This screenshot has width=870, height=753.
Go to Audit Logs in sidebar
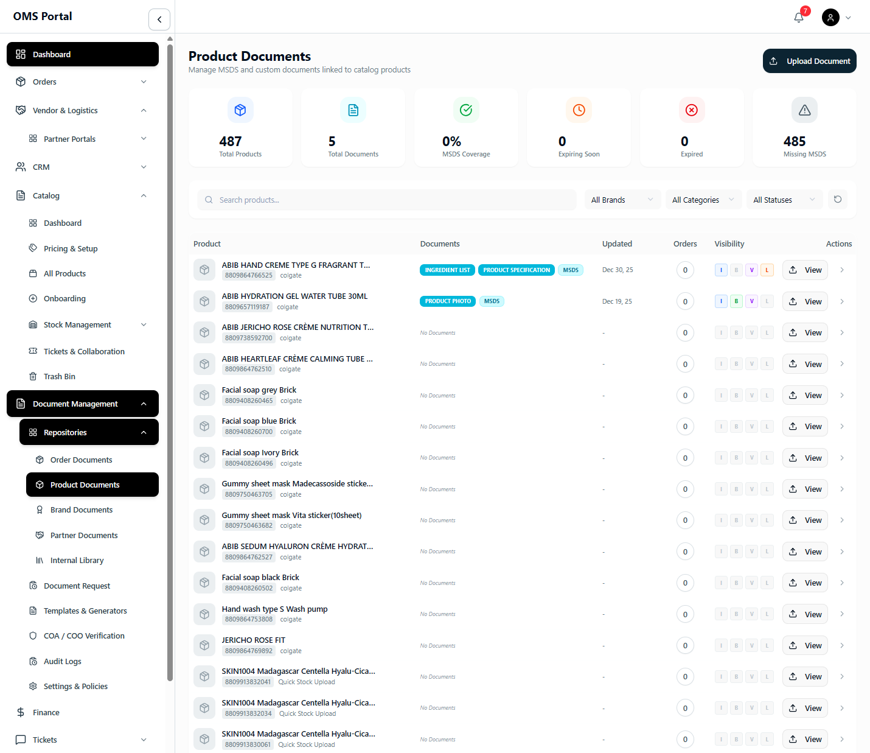pos(63,661)
